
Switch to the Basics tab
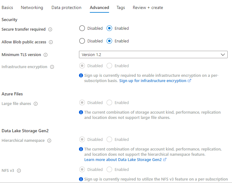7,7
